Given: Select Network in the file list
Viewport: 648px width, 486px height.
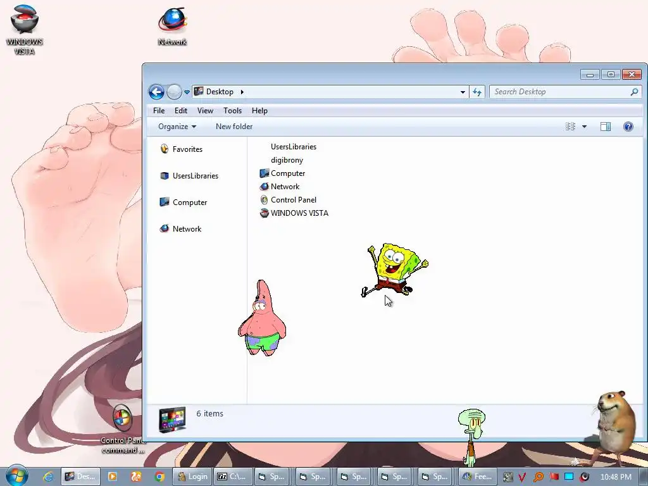Looking at the screenshot, I should coord(285,187).
